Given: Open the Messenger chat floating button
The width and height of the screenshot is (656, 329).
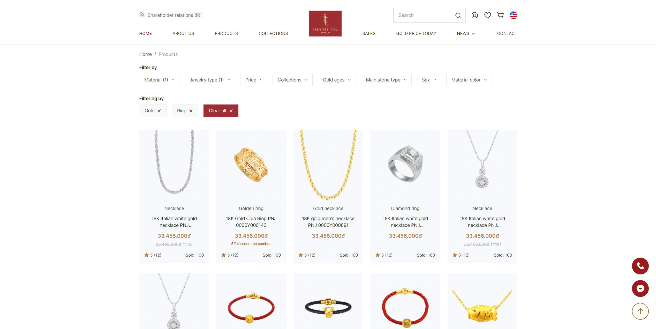Looking at the screenshot, I should point(640,288).
